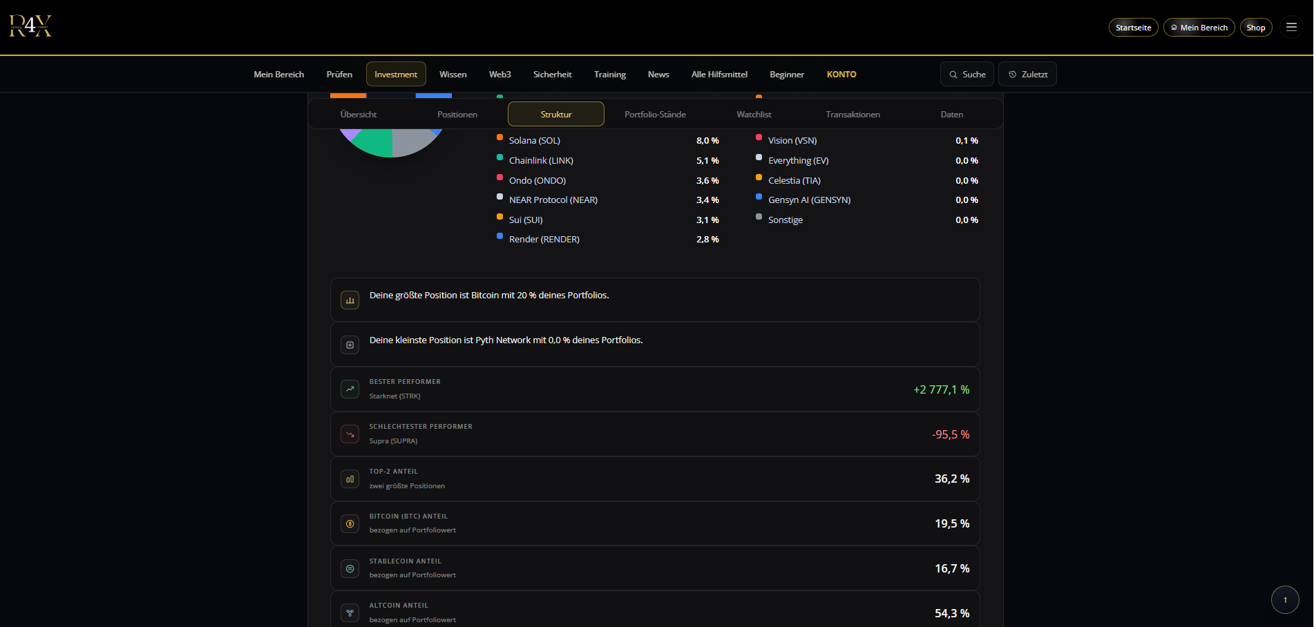The image size is (1314, 627).
Task: Open the Web3 menu item
Action: click(500, 75)
